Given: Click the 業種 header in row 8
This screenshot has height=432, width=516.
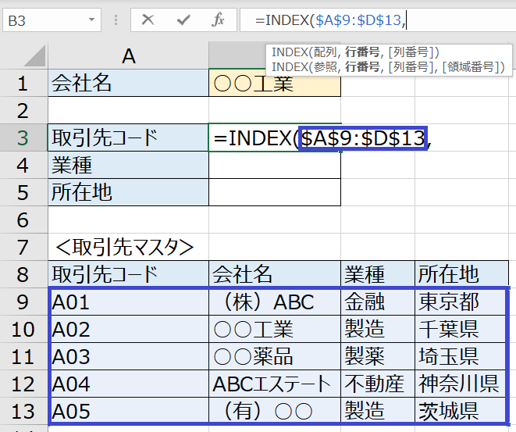Looking at the screenshot, I should coord(378,274).
